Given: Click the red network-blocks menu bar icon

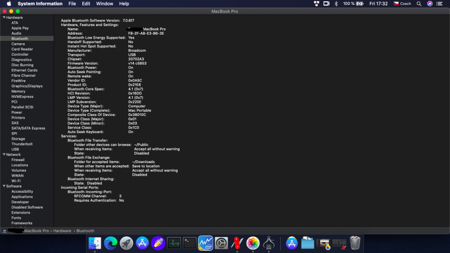Looking at the screenshot, I should [x=316, y=4].
